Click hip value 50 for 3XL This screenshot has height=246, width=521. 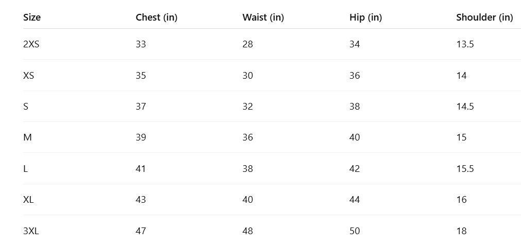point(355,231)
